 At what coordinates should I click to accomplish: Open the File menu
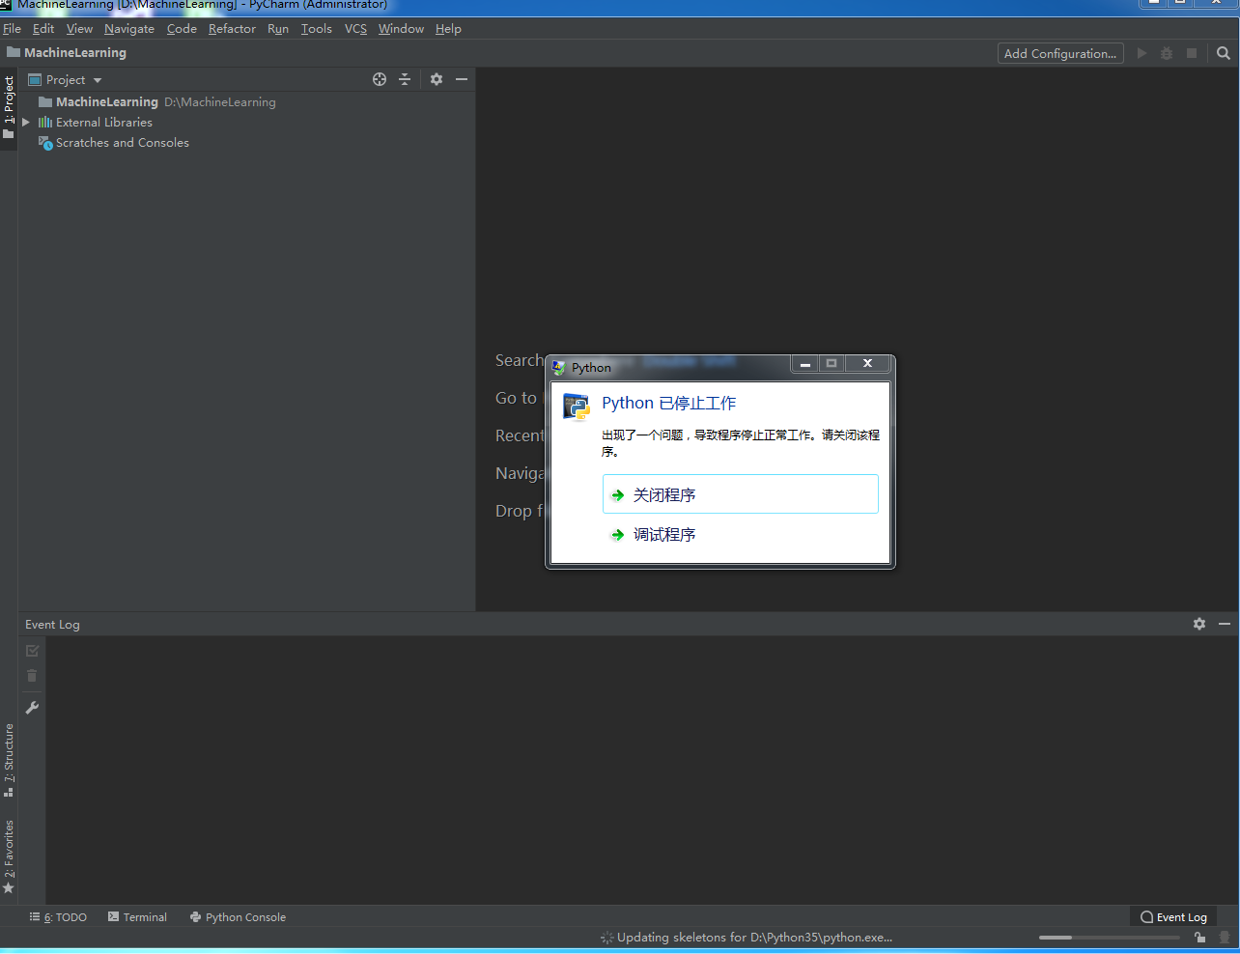pyautogui.click(x=13, y=29)
